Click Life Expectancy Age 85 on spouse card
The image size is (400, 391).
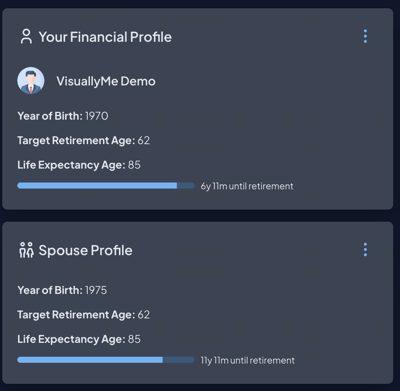[134, 339]
